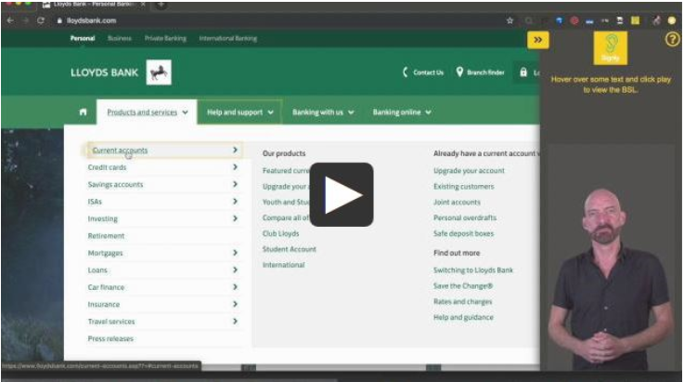Click the browser forward arrow
Image resolution: width=684 pixels, height=382 pixels.
point(25,20)
